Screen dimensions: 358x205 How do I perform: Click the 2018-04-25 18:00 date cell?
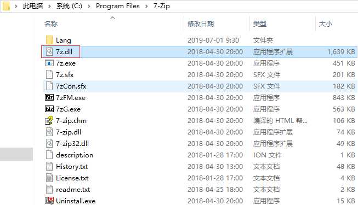pyautogui.click(x=215, y=189)
